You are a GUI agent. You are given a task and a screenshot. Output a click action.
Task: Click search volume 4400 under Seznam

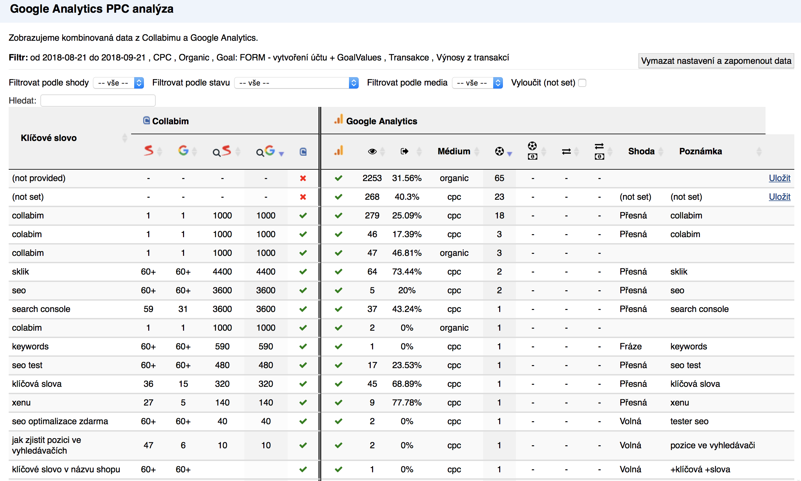[x=222, y=272]
